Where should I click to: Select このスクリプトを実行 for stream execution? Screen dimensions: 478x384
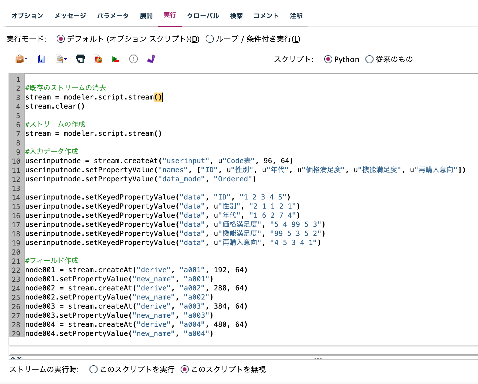(x=93, y=369)
